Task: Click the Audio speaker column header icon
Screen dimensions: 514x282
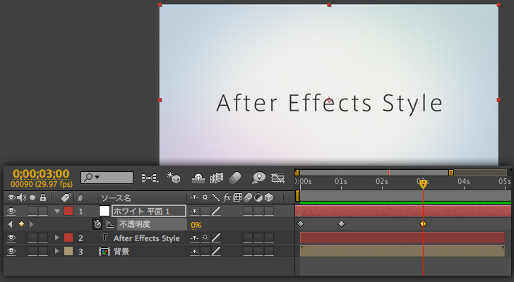Action: (21, 197)
